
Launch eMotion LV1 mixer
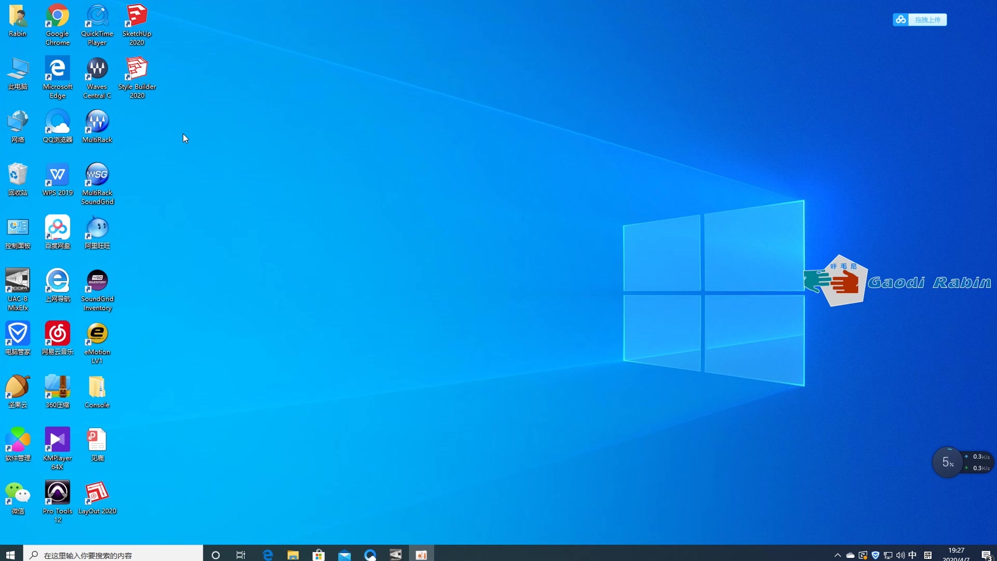[97, 333]
